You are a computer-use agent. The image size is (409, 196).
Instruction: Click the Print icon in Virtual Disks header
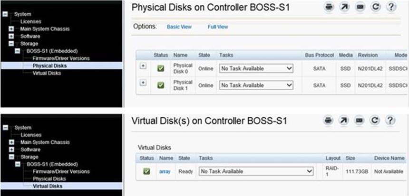pyautogui.click(x=329, y=121)
